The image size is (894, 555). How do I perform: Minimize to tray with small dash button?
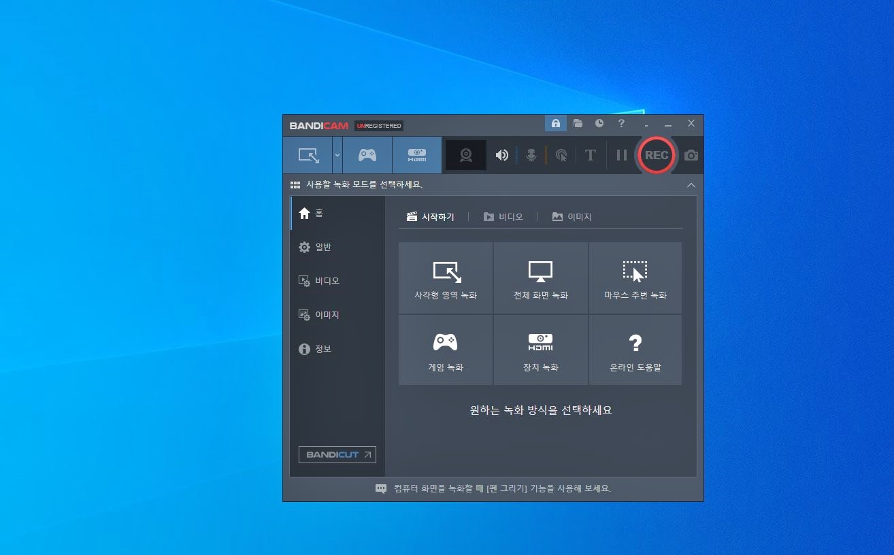point(646,125)
